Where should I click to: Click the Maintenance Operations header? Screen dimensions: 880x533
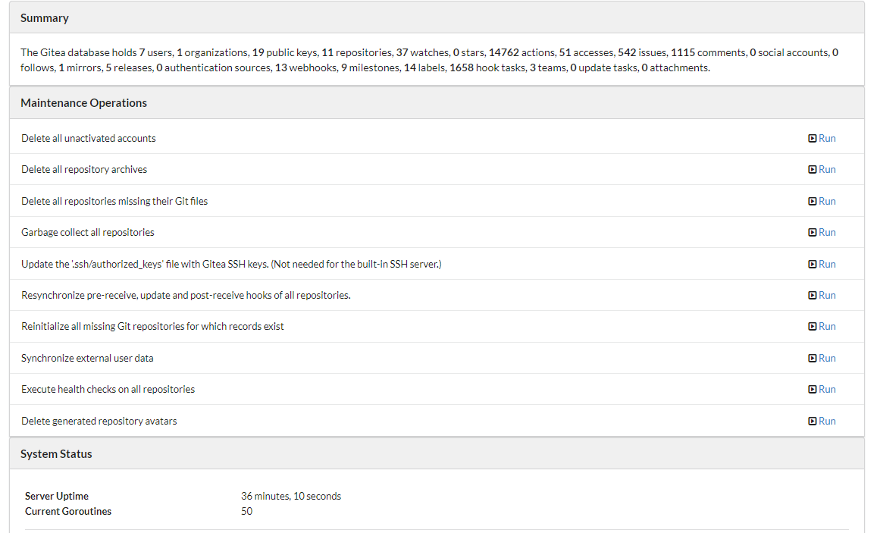(437, 103)
